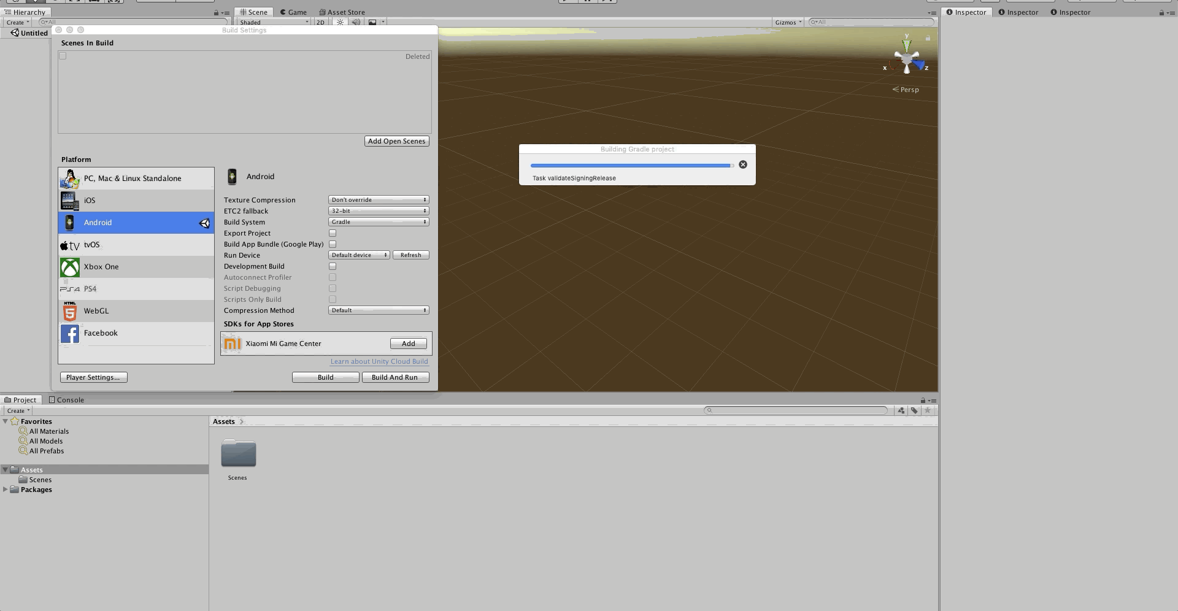This screenshot has height=611, width=1178.
Task: Click the Gradle build progress bar
Action: point(632,165)
